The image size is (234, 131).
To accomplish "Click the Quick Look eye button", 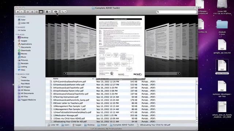I will pyautogui.click(x=56, y=12).
